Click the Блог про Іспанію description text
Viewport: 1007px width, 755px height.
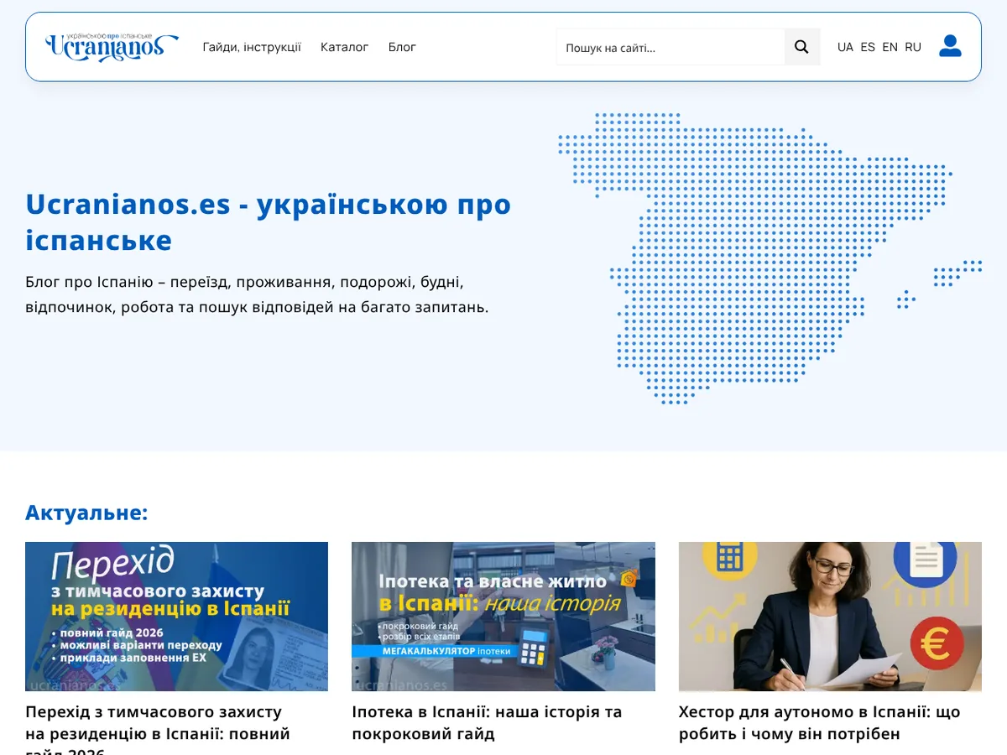click(x=257, y=294)
